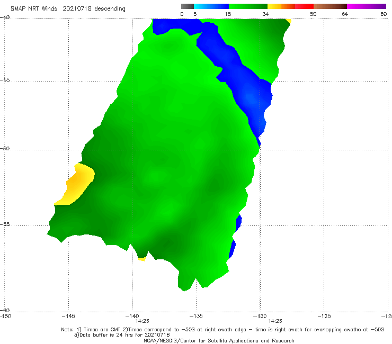Image resolution: width=392 pixels, height=344 pixels.
Task: Click the "SMAP NRT Winds" title text
Action: (34, 8)
